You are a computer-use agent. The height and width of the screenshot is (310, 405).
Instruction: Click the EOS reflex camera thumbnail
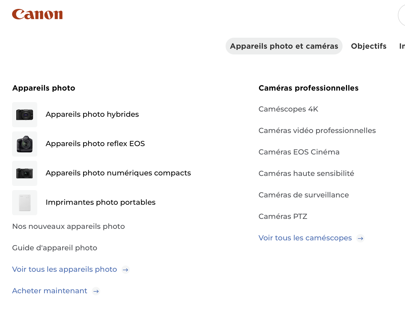25,144
